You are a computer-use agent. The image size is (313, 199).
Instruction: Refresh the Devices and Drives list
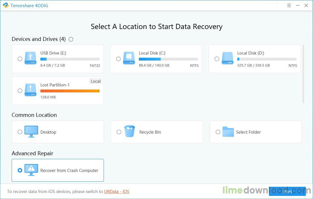click(x=71, y=39)
